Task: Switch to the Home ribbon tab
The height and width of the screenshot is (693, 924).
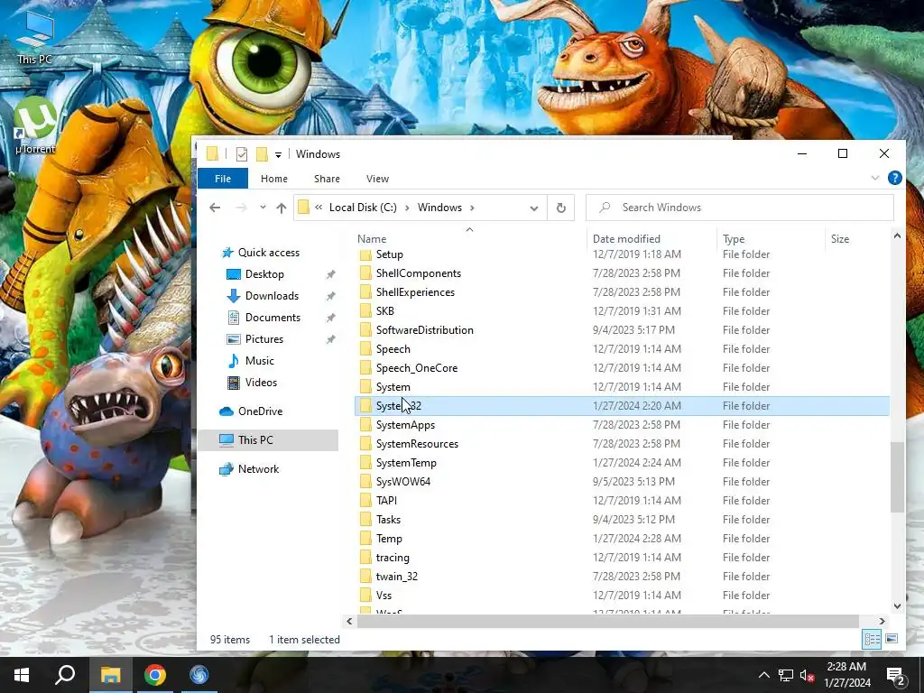Action: tap(274, 179)
